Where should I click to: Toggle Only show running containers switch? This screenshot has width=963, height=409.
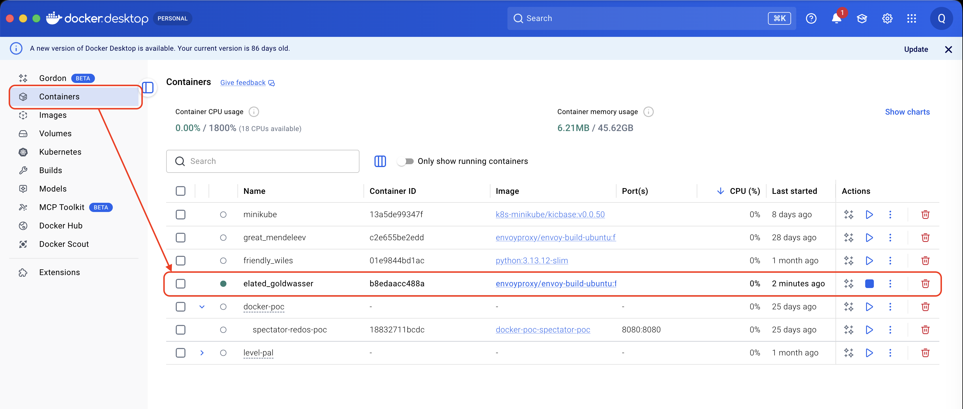coord(406,161)
